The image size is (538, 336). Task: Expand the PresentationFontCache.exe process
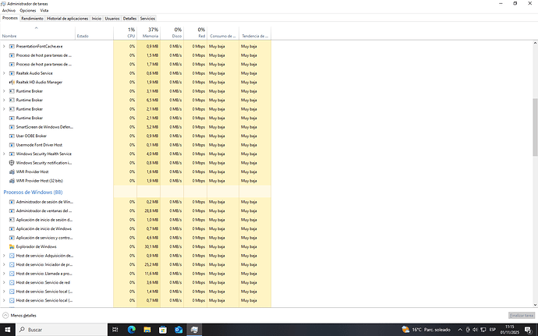[4, 47]
